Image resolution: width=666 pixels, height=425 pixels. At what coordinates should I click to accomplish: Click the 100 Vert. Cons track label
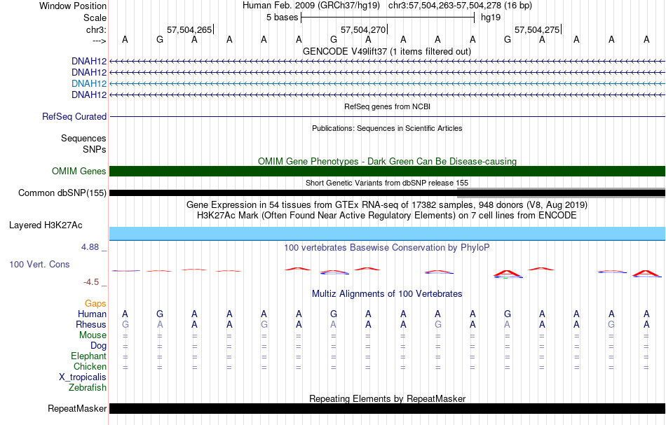tap(39, 264)
